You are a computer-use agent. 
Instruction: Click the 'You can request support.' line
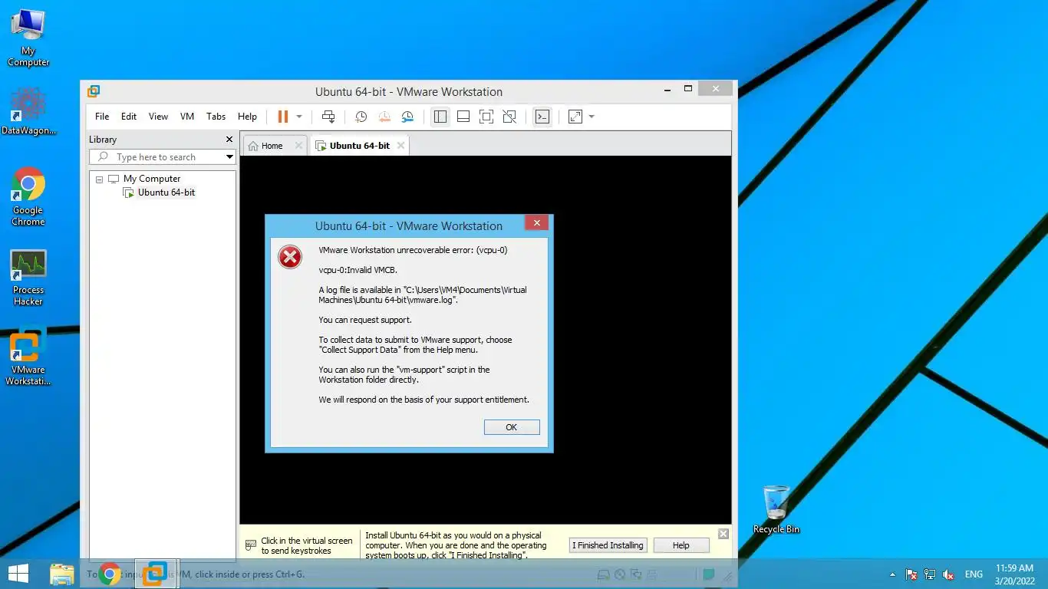click(365, 320)
